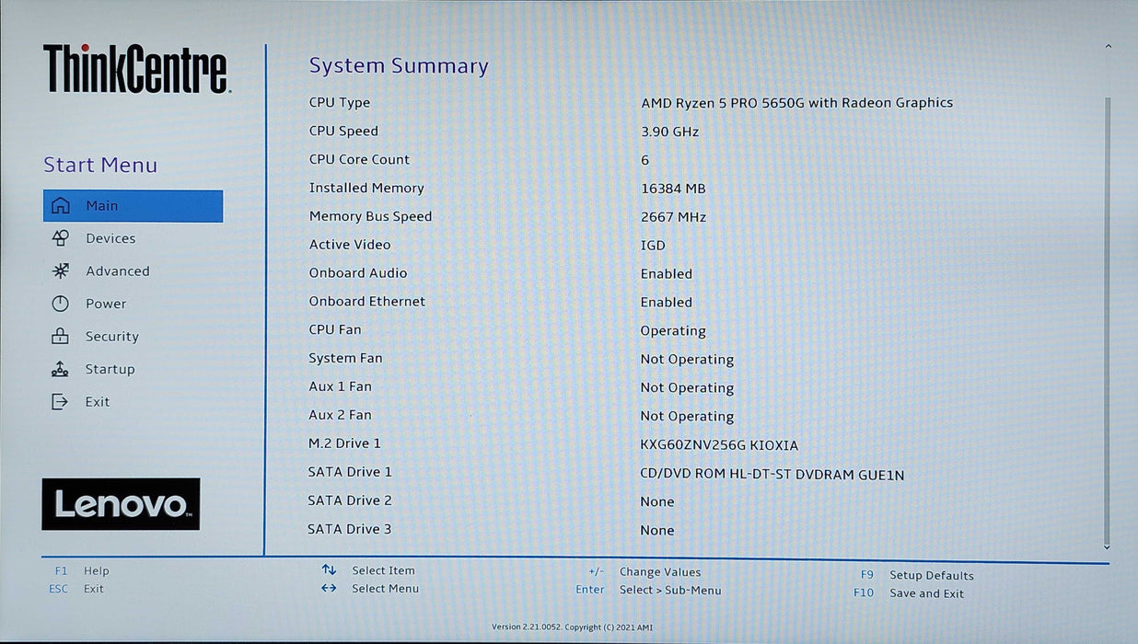Switch to the Advanced menu
The width and height of the screenshot is (1138, 644).
117,271
